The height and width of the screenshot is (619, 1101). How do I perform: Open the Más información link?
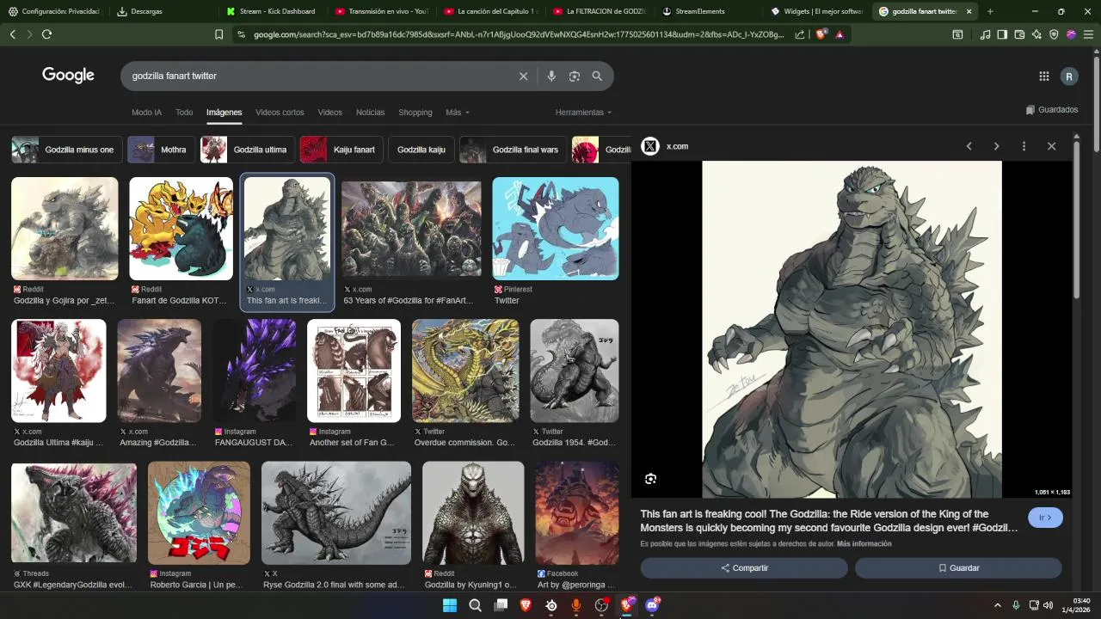pos(864,544)
